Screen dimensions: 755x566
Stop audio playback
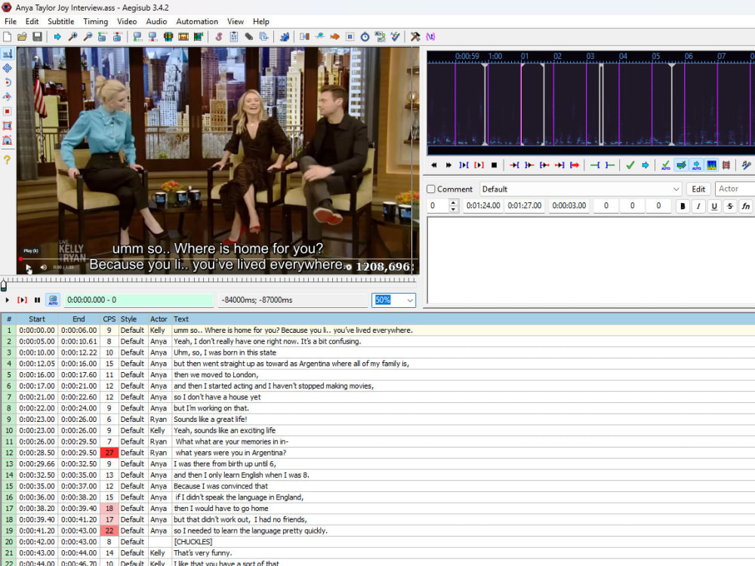pyautogui.click(x=494, y=165)
